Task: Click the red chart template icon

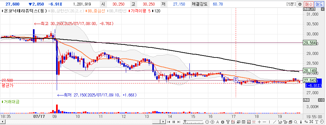Action: coord(249,122)
